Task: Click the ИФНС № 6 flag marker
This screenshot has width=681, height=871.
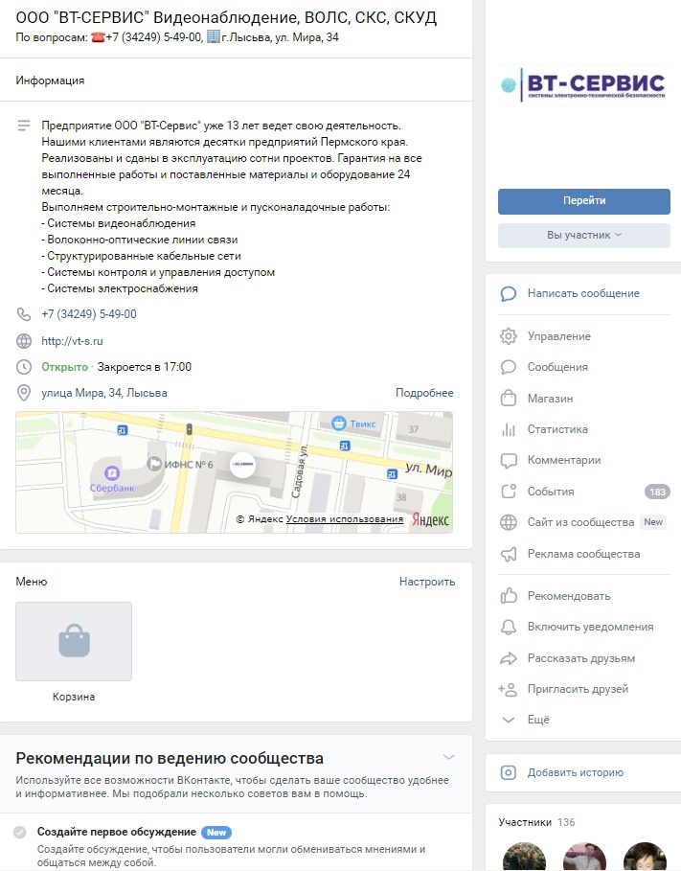Action: tap(154, 463)
